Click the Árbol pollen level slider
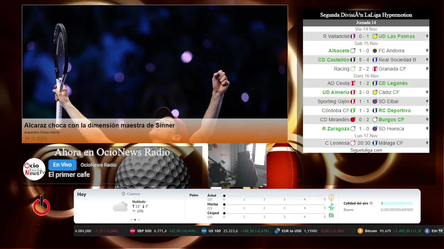This screenshot has height=249, width=444. coord(275,196)
